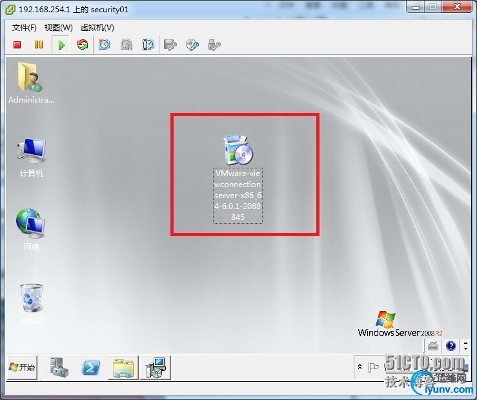Open the 文件(F) menu

[x=25, y=28]
